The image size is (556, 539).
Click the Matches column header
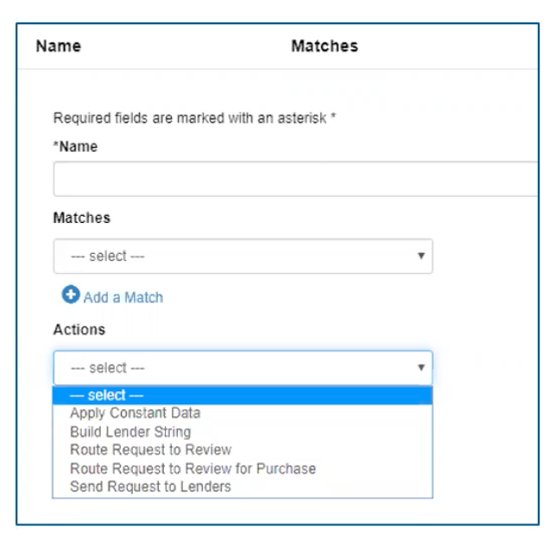click(x=324, y=46)
